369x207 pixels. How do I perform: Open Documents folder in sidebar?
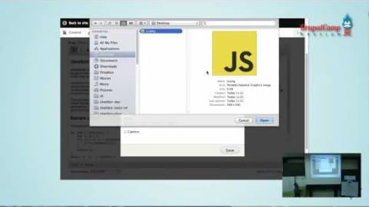tap(108, 60)
